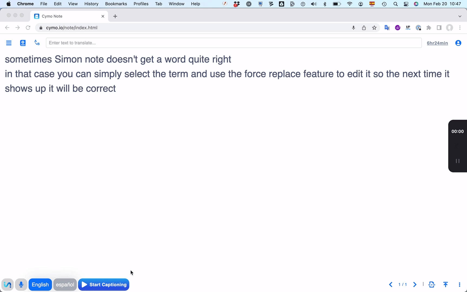
Task: Open the View menu
Action: click(73, 4)
